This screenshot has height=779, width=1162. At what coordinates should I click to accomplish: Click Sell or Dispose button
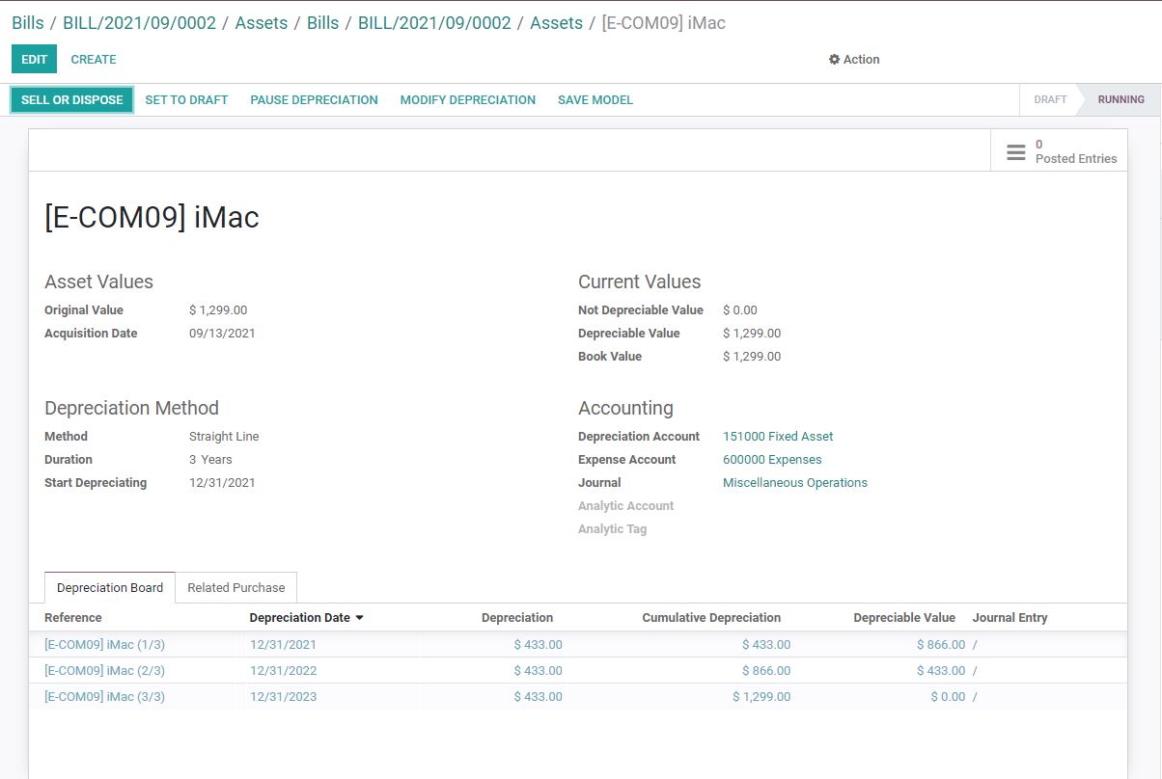coord(72,99)
